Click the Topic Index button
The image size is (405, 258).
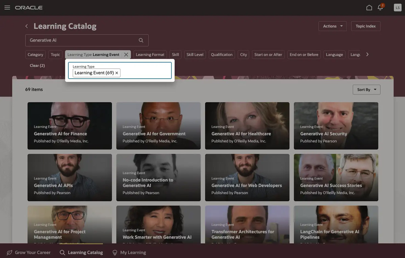(366, 26)
